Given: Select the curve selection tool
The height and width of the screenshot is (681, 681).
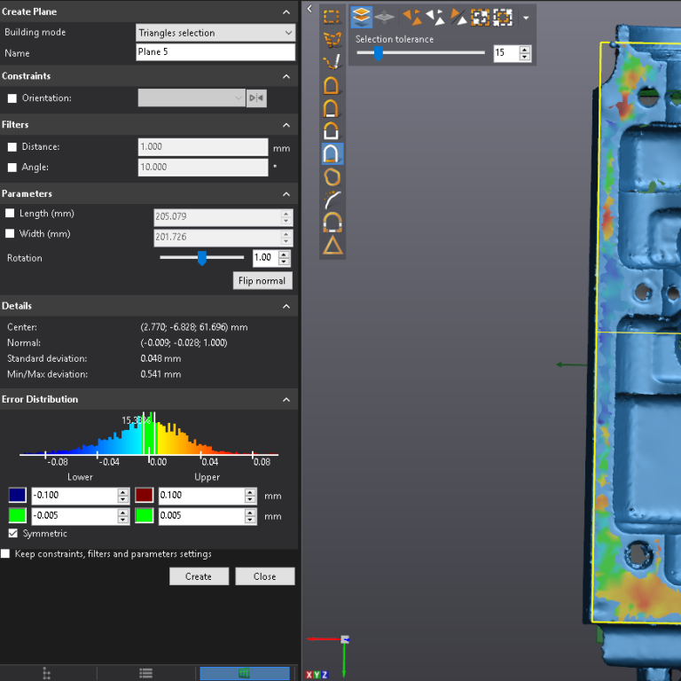Looking at the screenshot, I should click(x=332, y=200).
